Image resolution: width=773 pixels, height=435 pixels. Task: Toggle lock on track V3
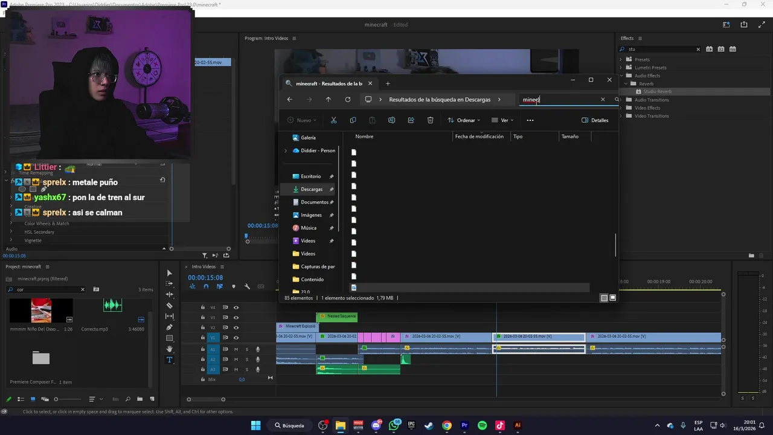203,317
